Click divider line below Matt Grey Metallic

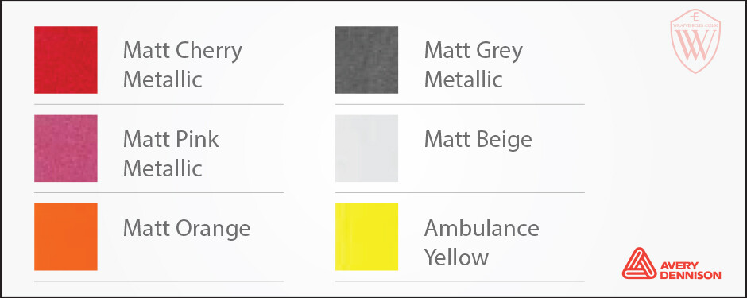tap(460, 104)
